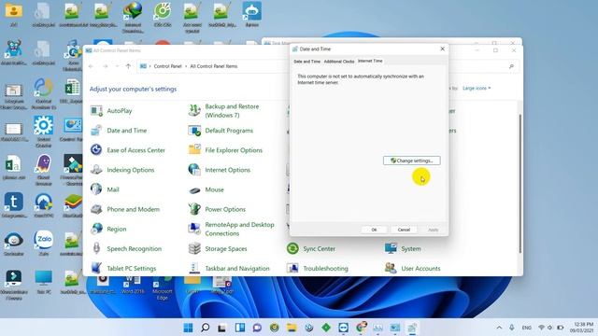Click All Control Panel Items breadcrumb
The width and height of the screenshot is (598, 336).
coord(214,66)
